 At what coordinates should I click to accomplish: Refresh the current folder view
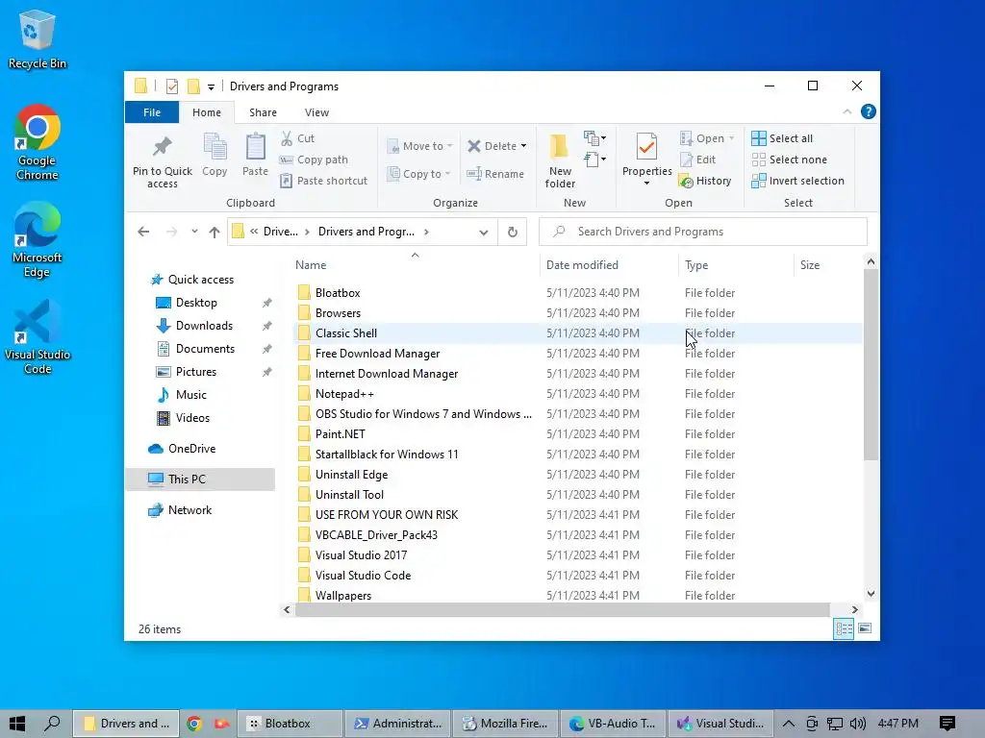(513, 232)
